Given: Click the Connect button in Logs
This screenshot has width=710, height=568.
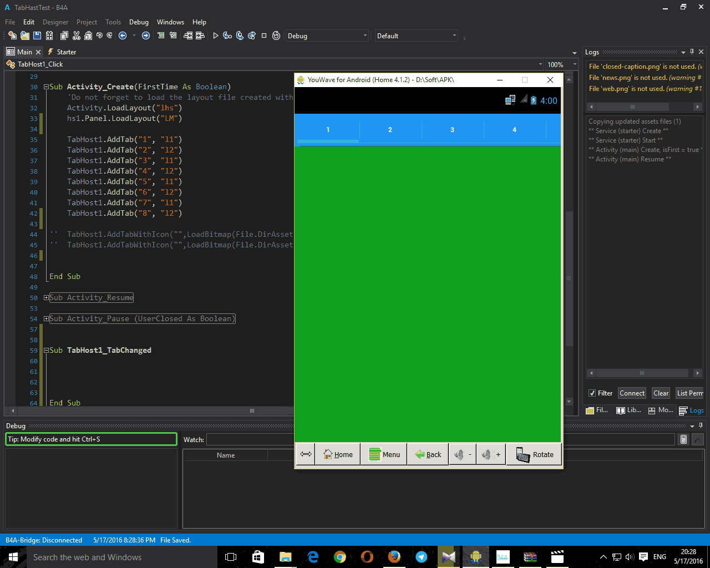Looking at the screenshot, I should [x=632, y=393].
